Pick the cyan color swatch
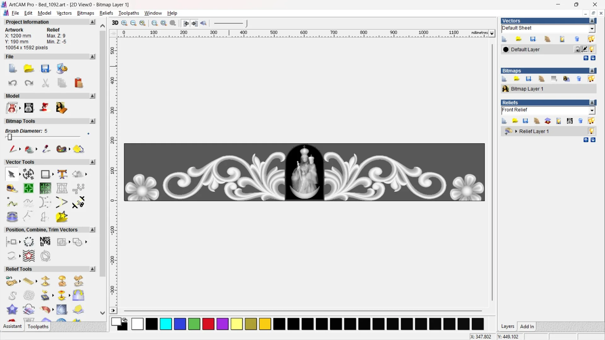The height and width of the screenshot is (340, 605). (166, 324)
